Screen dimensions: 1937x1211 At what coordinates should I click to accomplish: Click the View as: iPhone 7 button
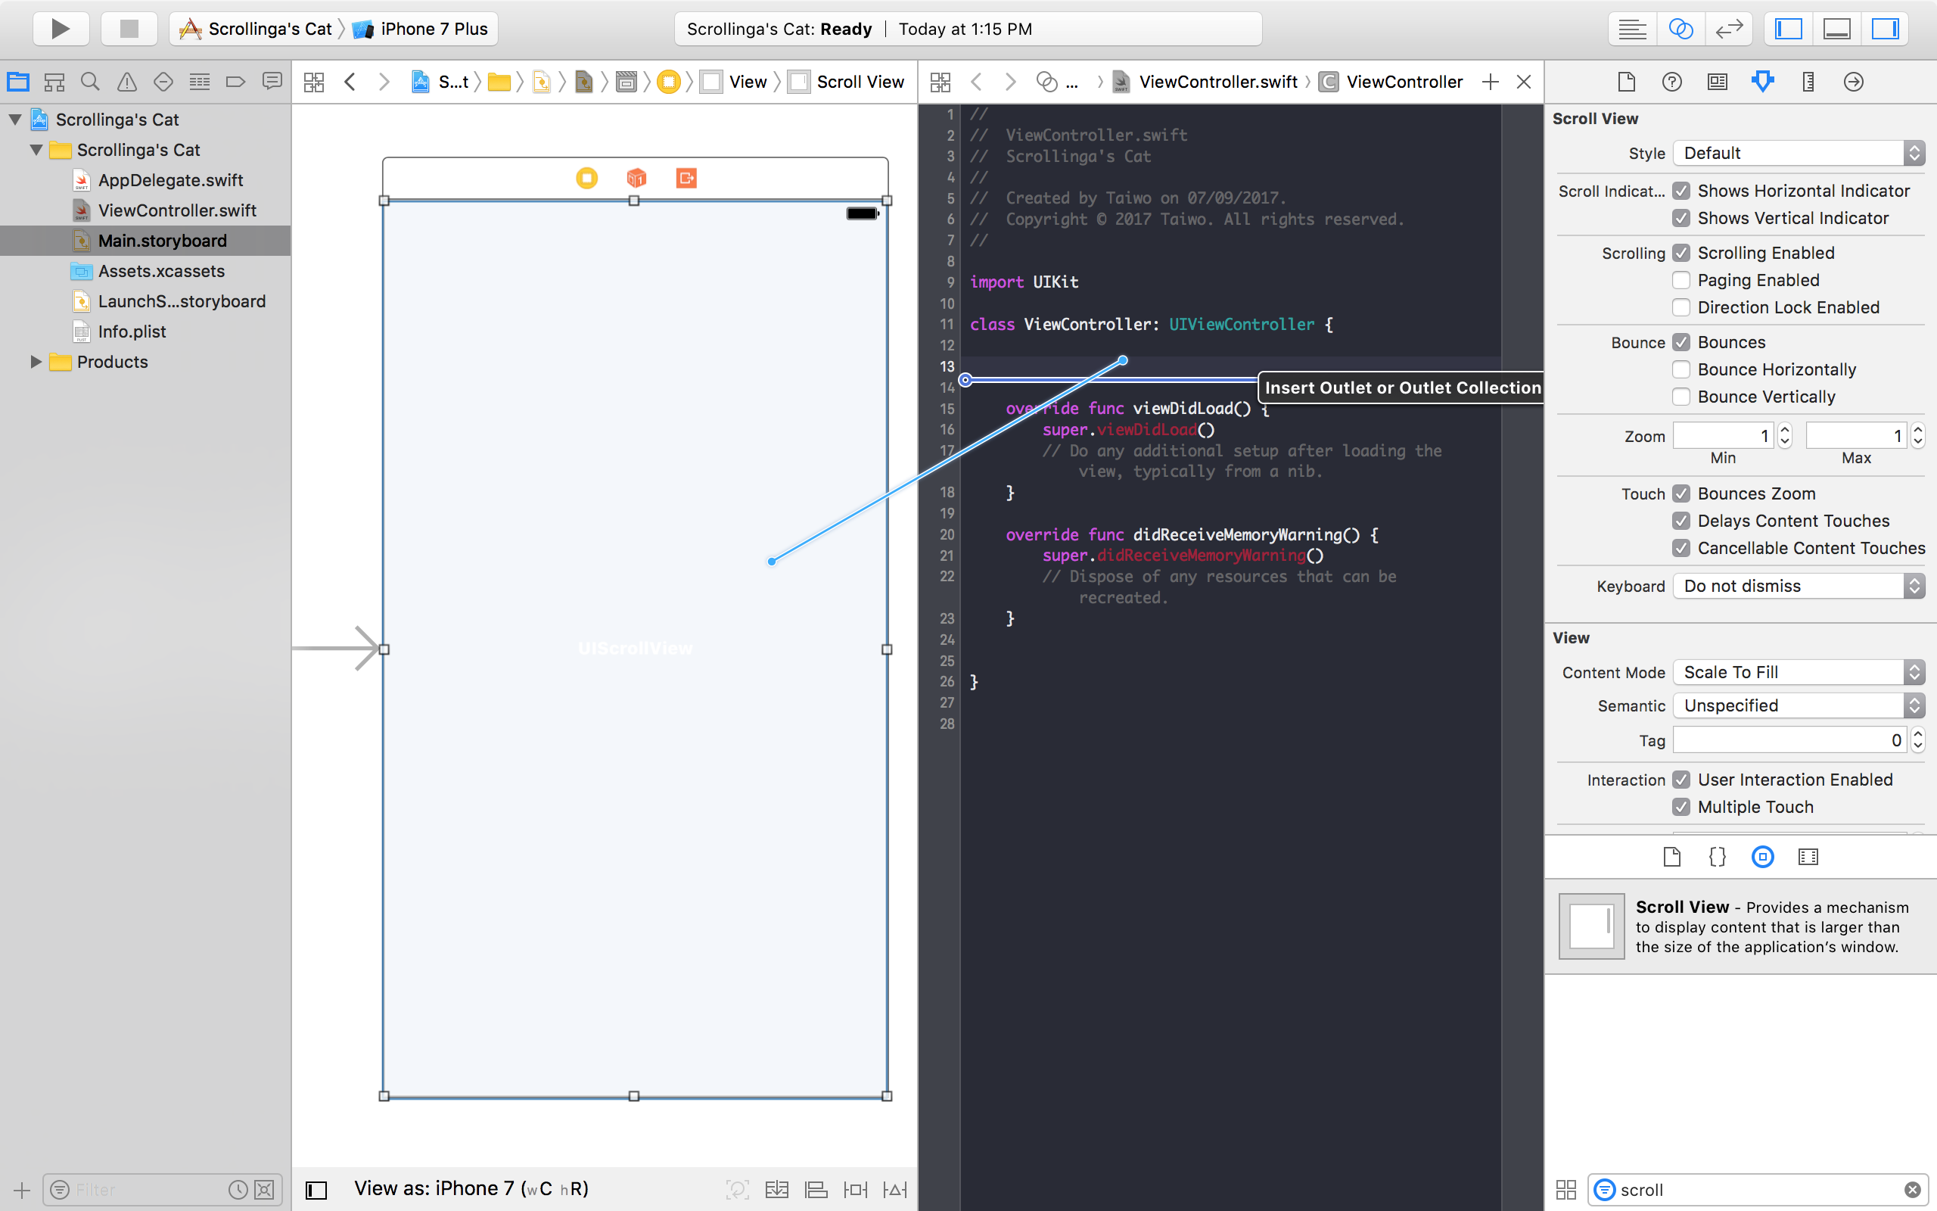click(x=471, y=1188)
